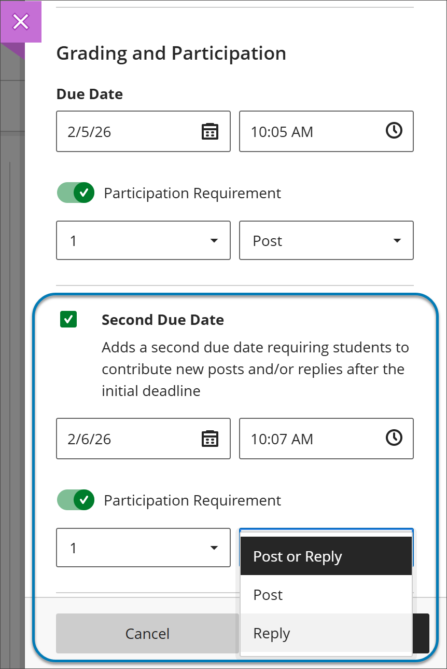The width and height of the screenshot is (447, 669).
Task: Click the Cancel button
Action: pos(147,634)
